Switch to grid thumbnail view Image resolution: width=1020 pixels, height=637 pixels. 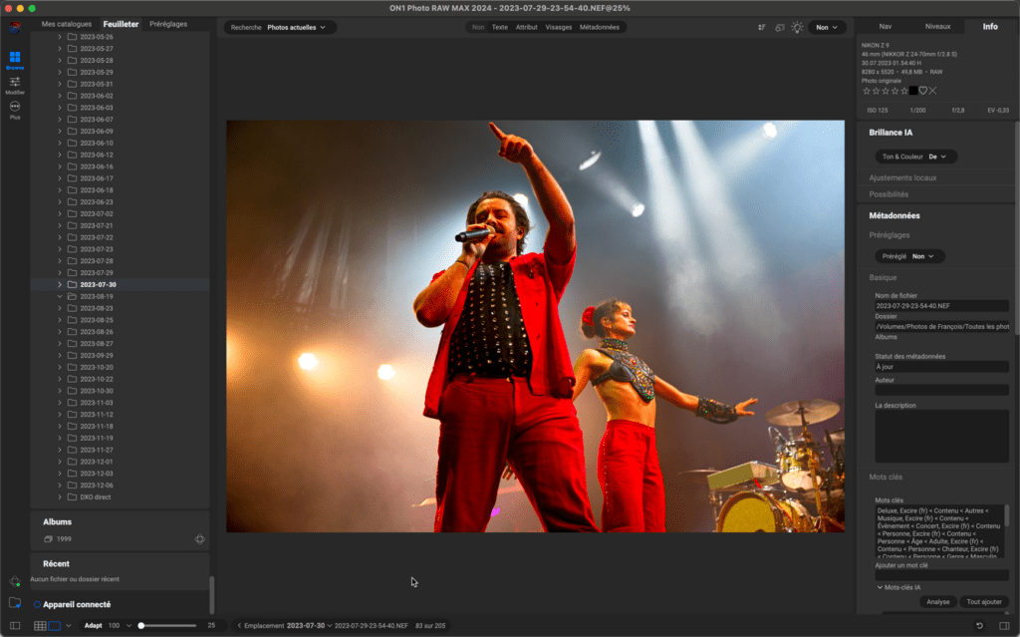[x=40, y=625]
